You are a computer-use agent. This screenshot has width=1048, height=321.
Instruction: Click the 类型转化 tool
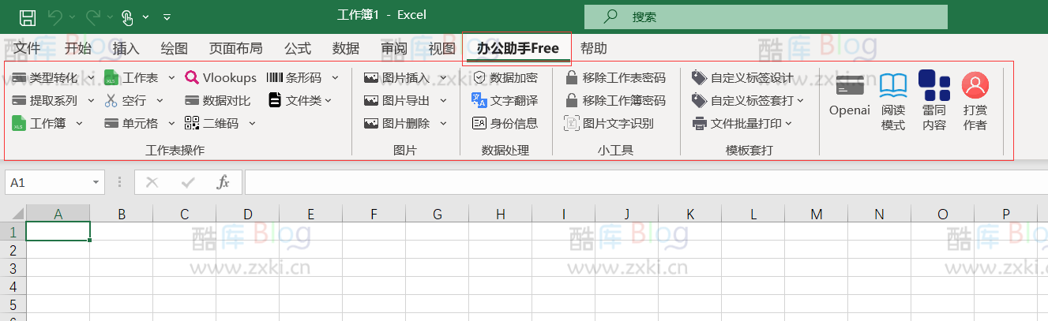[x=45, y=77]
